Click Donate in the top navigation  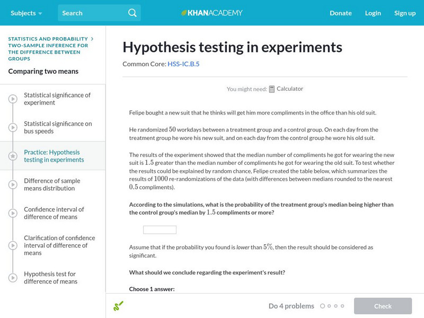(x=340, y=13)
